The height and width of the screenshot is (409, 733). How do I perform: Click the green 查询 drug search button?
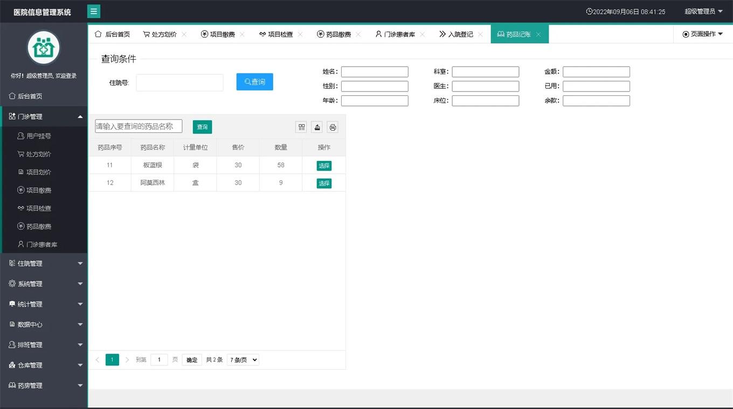tap(202, 127)
